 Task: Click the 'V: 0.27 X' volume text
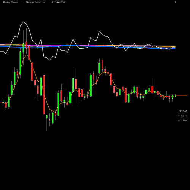(183, 116)
